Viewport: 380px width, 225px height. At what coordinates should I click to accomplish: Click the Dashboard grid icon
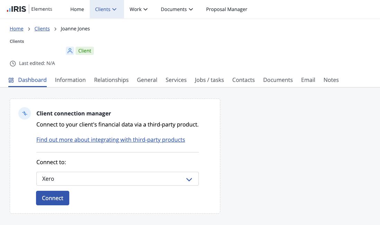coord(11,80)
